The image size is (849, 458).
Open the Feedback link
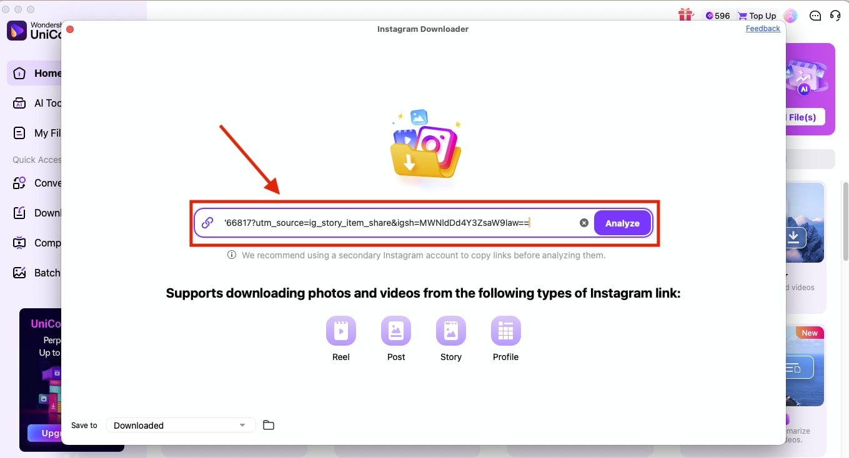coord(762,29)
